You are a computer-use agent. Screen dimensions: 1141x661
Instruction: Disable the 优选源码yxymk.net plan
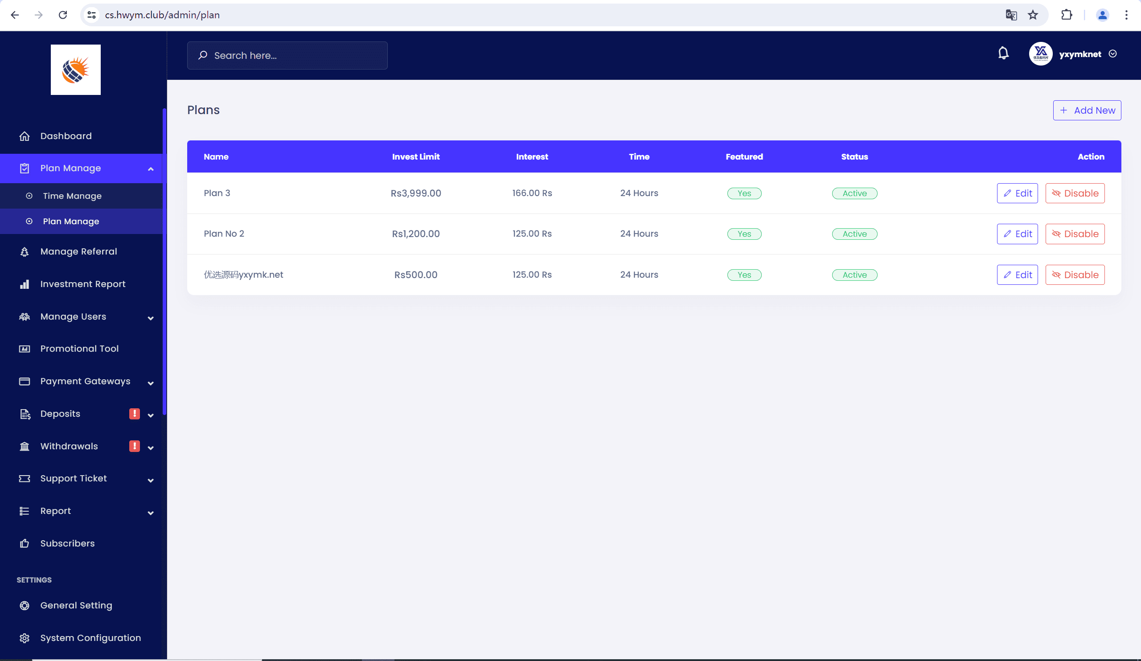(x=1075, y=275)
